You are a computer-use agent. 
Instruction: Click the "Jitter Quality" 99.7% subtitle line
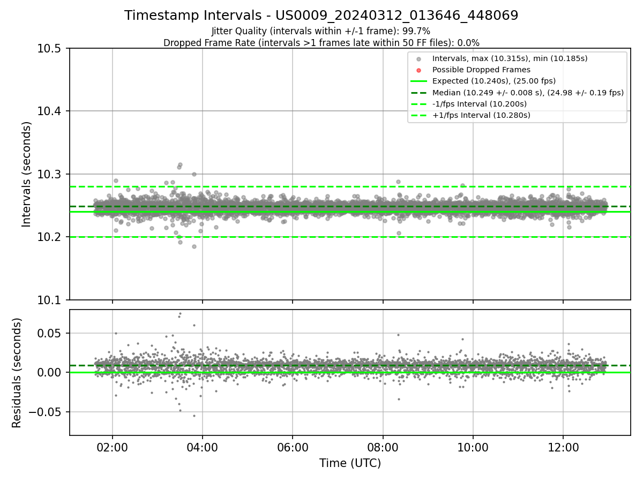click(x=321, y=31)
